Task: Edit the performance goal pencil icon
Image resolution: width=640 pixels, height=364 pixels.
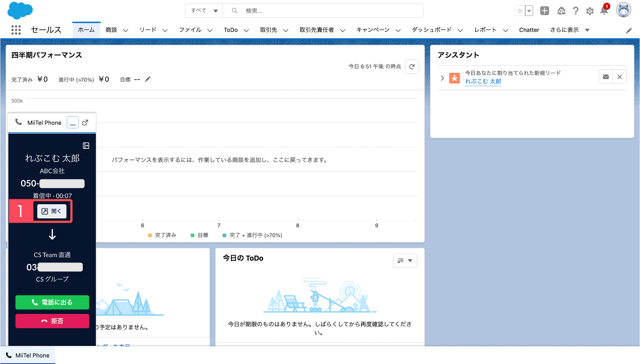Action: tap(148, 79)
